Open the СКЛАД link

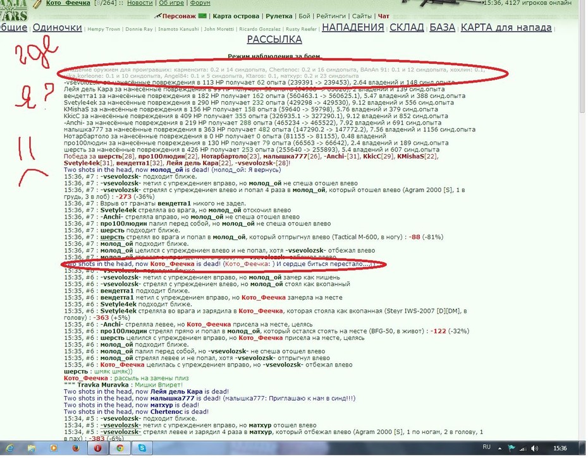point(407,27)
